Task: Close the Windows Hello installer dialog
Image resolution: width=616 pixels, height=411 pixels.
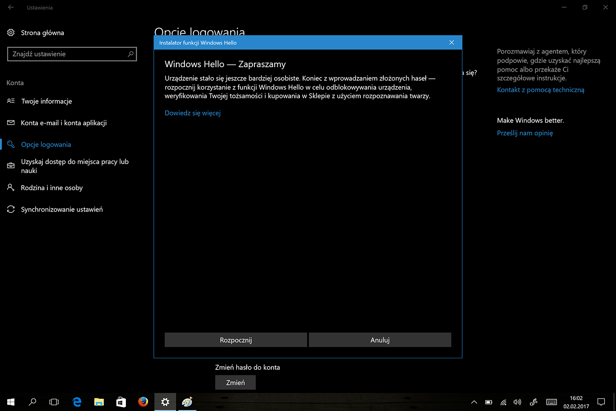Action: point(451,42)
